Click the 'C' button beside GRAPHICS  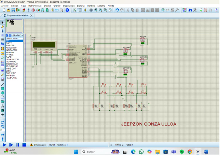pyautogui.click(x=7, y=35)
